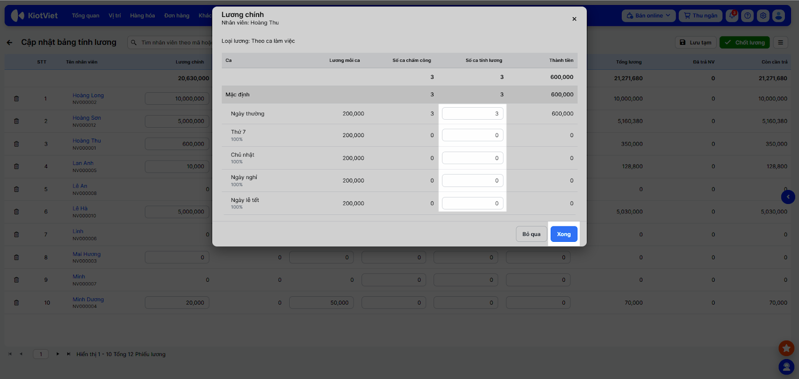Open the hamburger menu beside Chốt lương
The height and width of the screenshot is (379, 799).
click(781, 42)
